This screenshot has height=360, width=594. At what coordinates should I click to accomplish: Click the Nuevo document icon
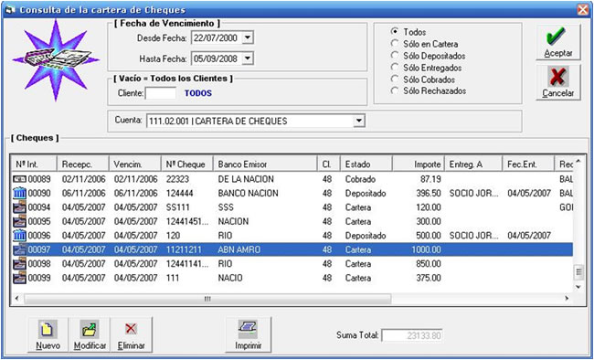click(x=48, y=329)
